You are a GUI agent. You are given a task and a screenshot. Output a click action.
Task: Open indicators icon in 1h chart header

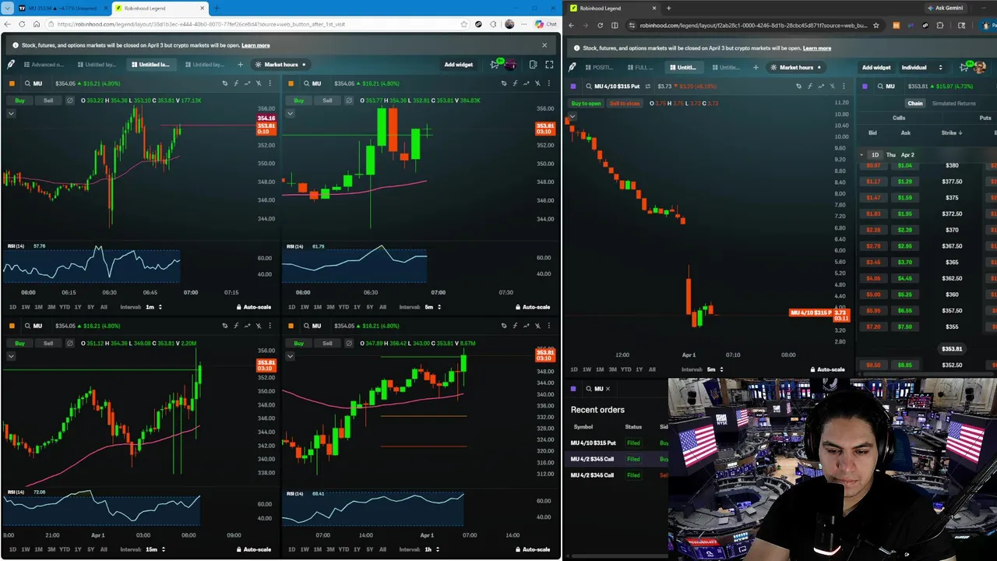(x=515, y=326)
